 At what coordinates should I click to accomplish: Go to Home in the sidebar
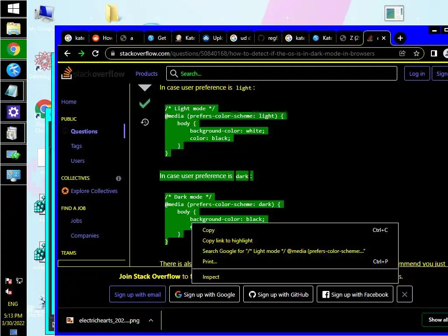point(69,101)
